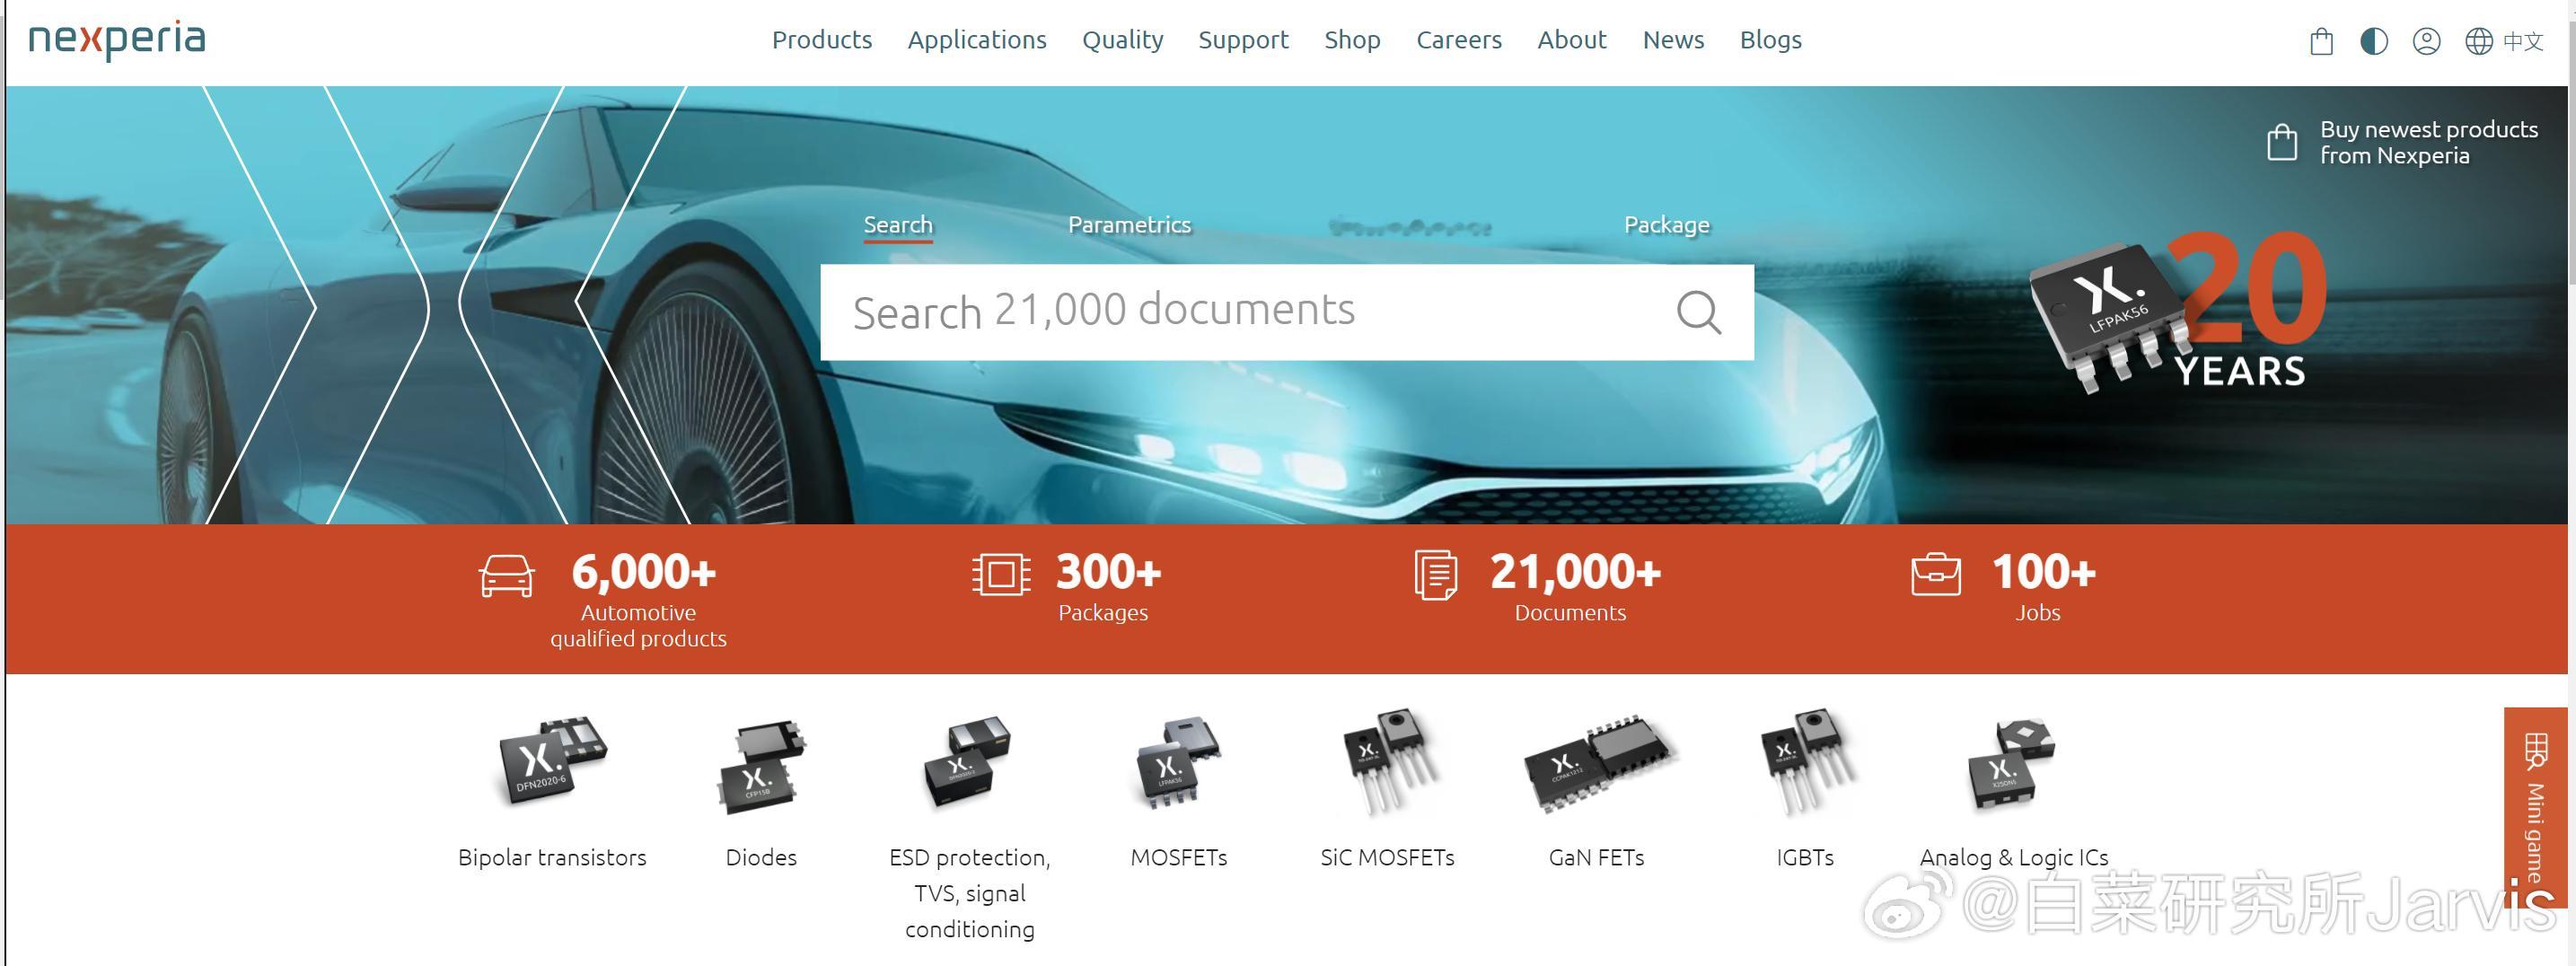Click the MOSFETs chip image
The height and width of the screenshot is (966, 2576).
click(x=1179, y=764)
